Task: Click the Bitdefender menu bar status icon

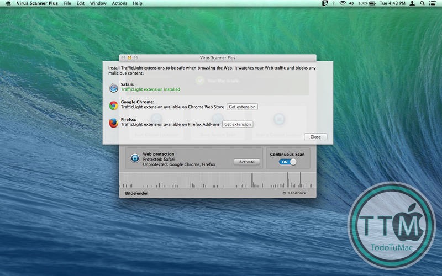Action: click(325, 3)
